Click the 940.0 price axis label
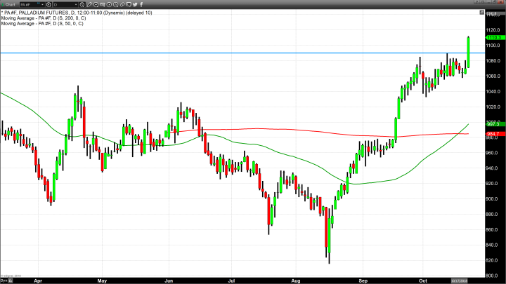Viewport: 506px width, 284px height. pyautogui.click(x=493, y=168)
